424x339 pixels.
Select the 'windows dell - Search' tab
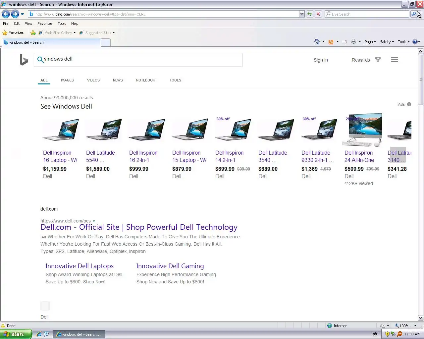click(x=51, y=42)
